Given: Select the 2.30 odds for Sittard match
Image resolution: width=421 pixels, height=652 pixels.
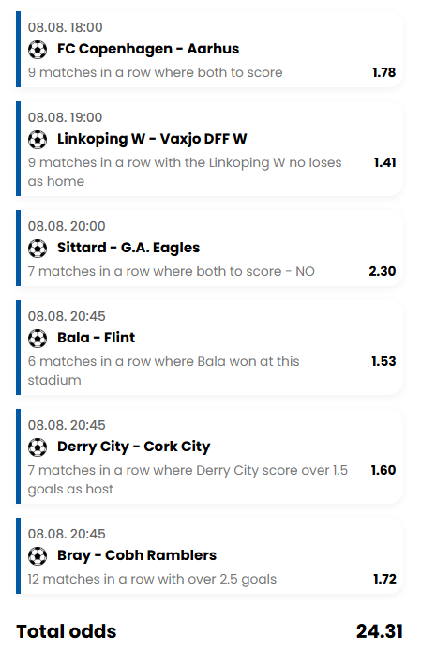Looking at the screenshot, I should [x=383, y=271].
